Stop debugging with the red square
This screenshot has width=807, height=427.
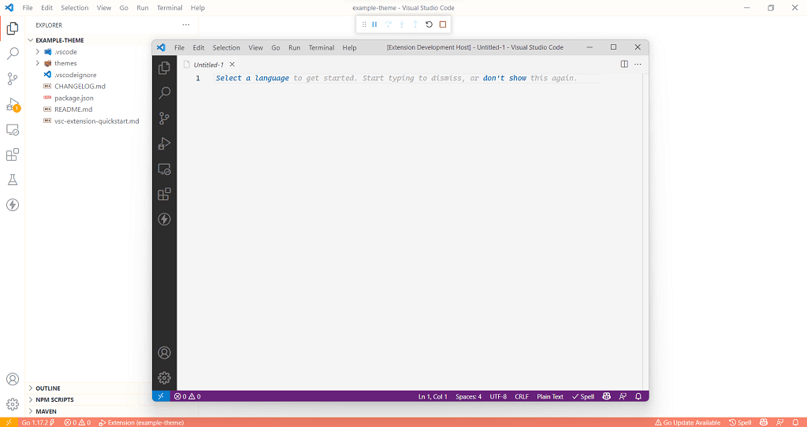point(443,24)
